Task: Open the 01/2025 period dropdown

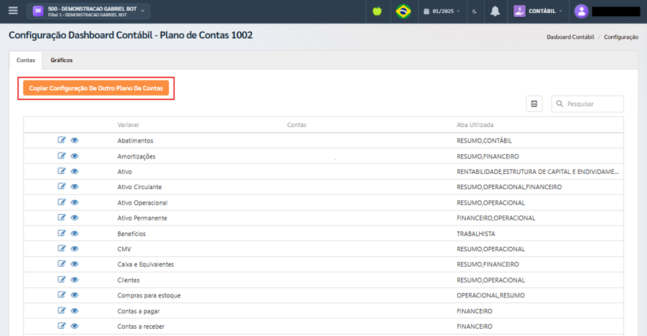Action: [x=442, y=11]
